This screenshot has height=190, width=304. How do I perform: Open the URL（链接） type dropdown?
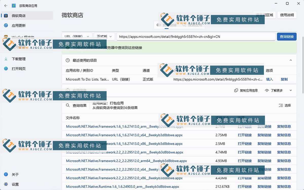pyautogui.click(x=77, y=37)
